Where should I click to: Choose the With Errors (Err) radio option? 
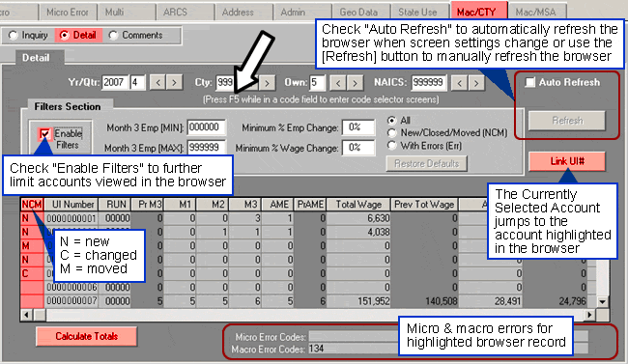(x=391, y=146)
